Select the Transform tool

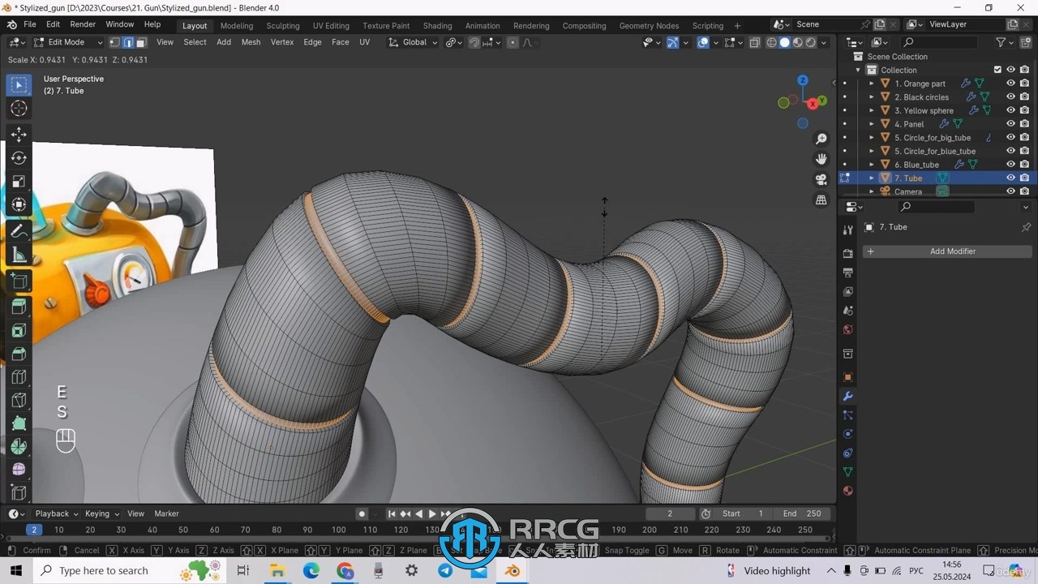click(19, 204)
